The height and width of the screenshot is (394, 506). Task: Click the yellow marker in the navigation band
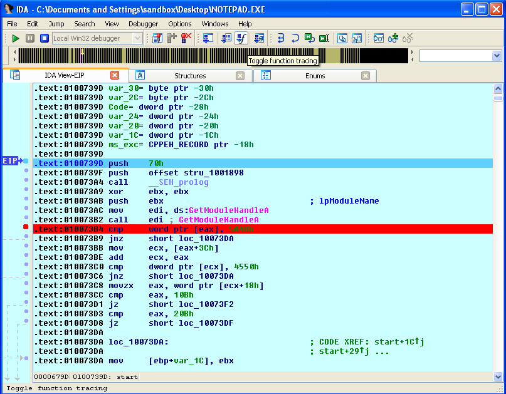82,51
